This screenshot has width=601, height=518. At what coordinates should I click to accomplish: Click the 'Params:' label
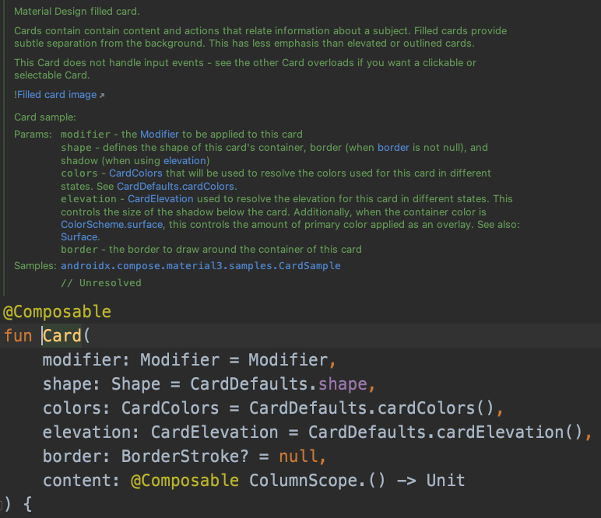tap(33, 135)
